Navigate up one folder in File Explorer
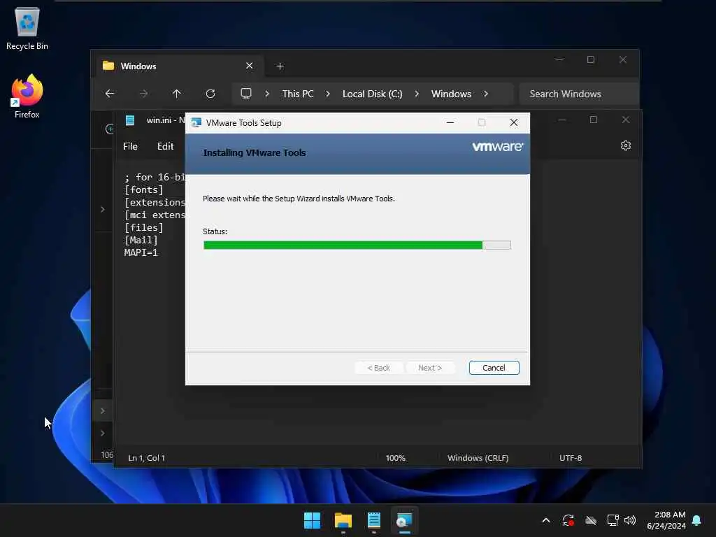The height and width of the screenshot is (537, 716). (x=177, y=94)
